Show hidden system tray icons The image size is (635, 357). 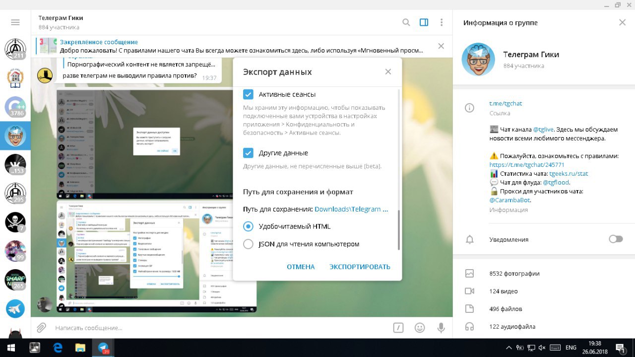(508, 348)
